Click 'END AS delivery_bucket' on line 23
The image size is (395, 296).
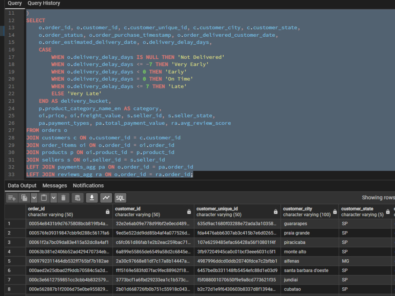tap(73, 101)
